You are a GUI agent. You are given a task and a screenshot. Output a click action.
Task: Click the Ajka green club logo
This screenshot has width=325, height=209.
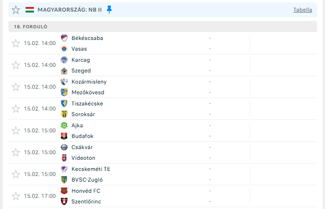pos(64,125)
